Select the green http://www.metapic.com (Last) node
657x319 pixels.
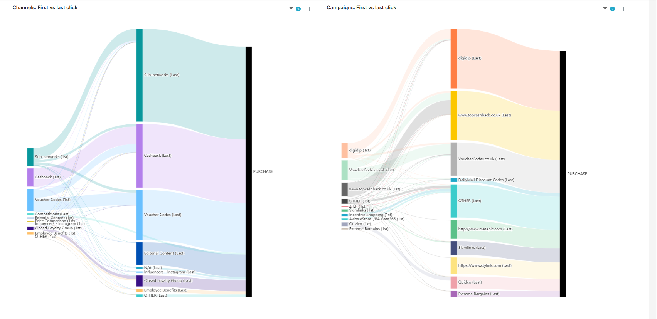point(454,229)
